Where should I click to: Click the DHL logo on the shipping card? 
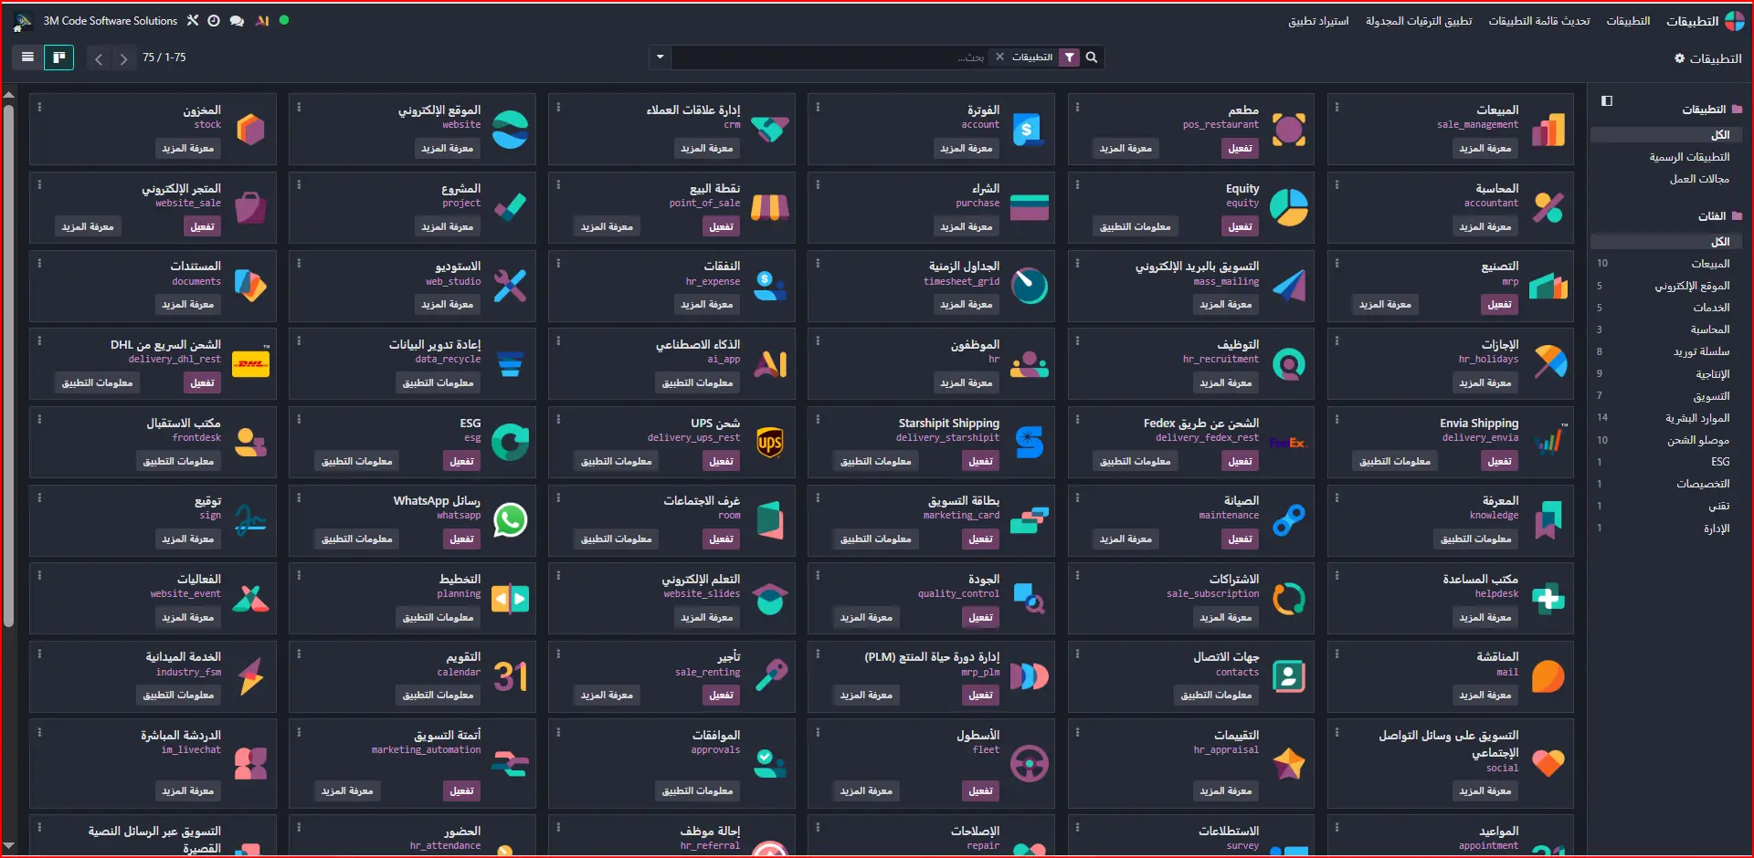point(250,364)
